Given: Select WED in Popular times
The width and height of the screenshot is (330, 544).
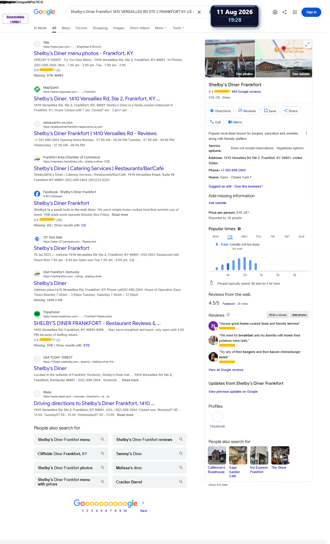Looking at the screenshot, I should 244,237.
